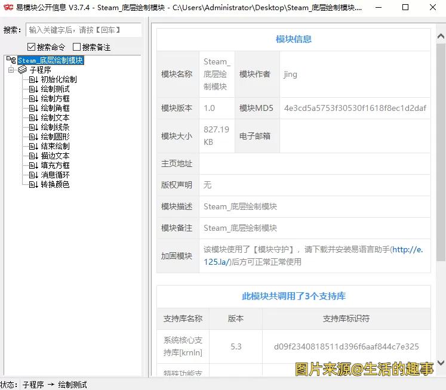The image size is (446, 390).
Task: Click the 此模块共调用了3个支持库 heading
Action: (x=294, y=296)
